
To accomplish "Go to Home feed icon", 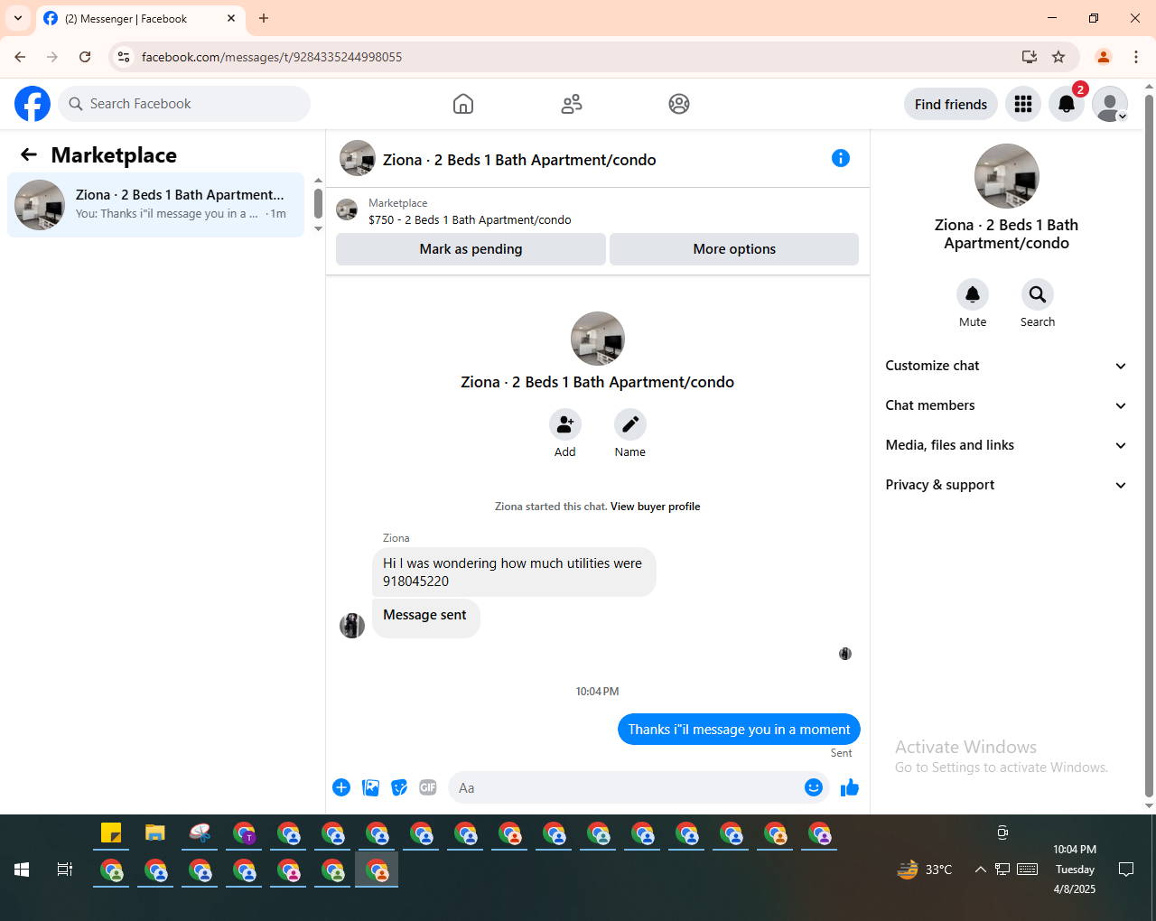I will click(x=463, y=104).
